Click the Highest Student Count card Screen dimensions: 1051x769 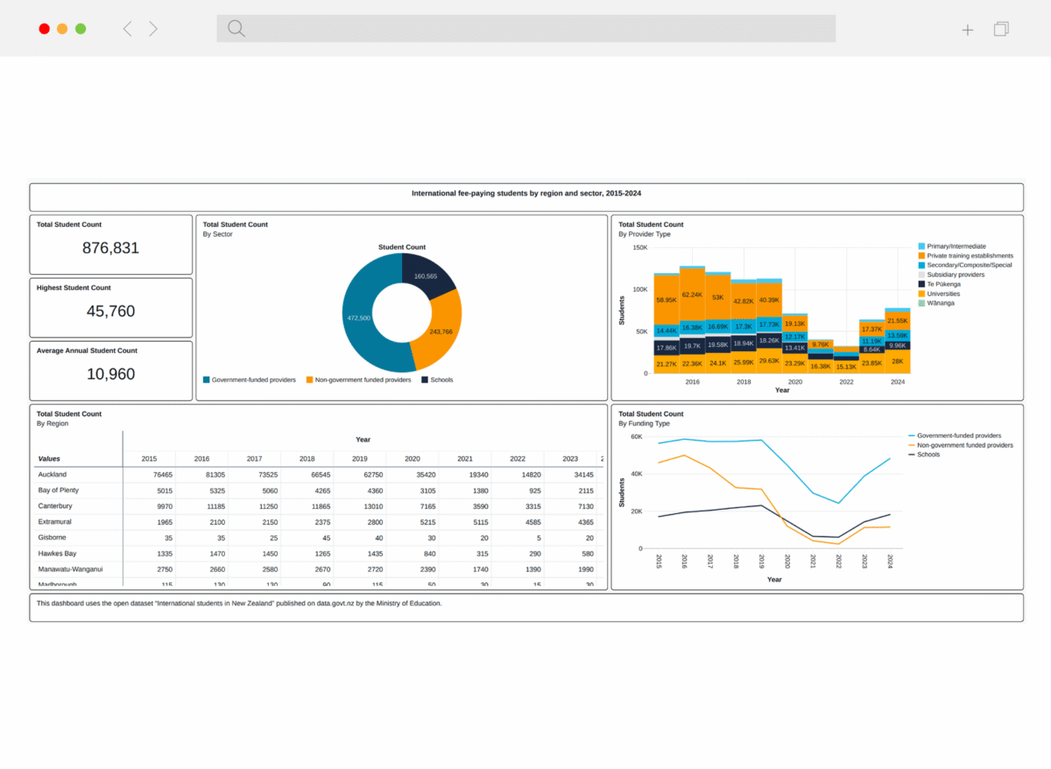tap(110, 307)
